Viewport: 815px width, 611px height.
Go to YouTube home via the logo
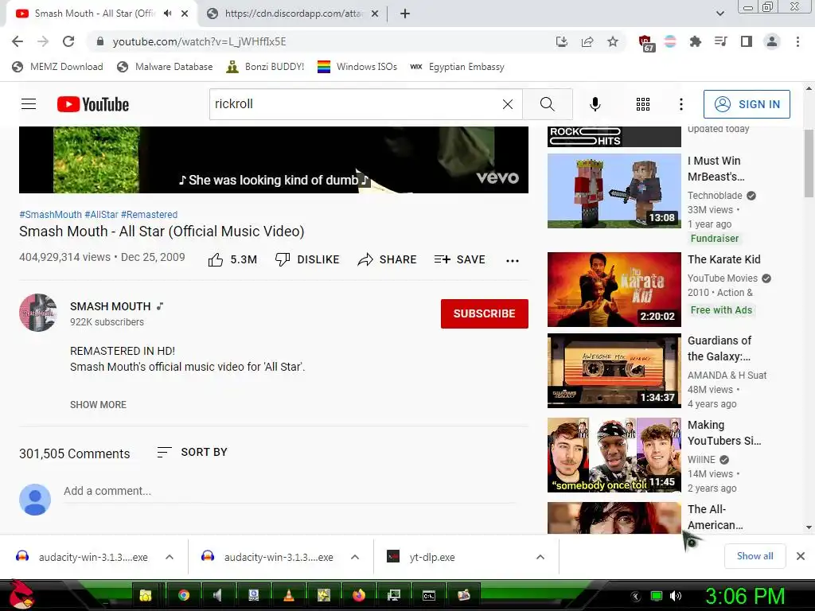(x=93, y=104)
